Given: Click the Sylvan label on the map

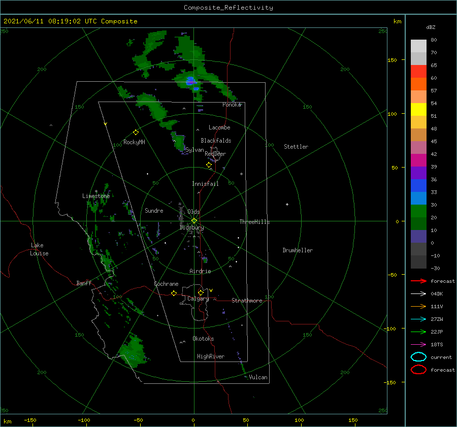Looking at the screenshot, I should point(194,150).
